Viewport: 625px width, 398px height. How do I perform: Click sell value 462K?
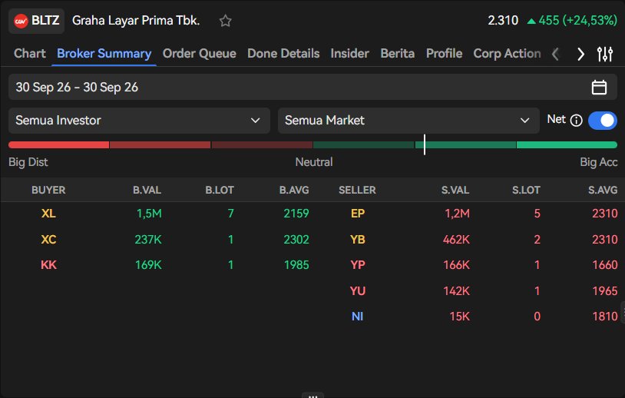pos(456,239)
